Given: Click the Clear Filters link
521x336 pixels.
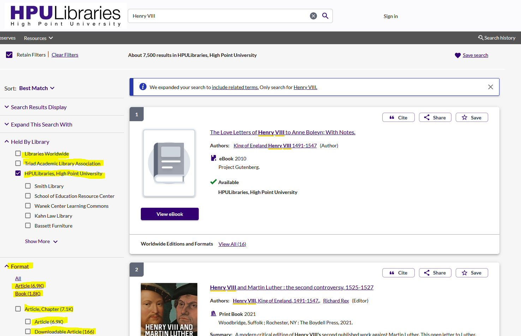Looking at the screenshot, I should (65, 55).
